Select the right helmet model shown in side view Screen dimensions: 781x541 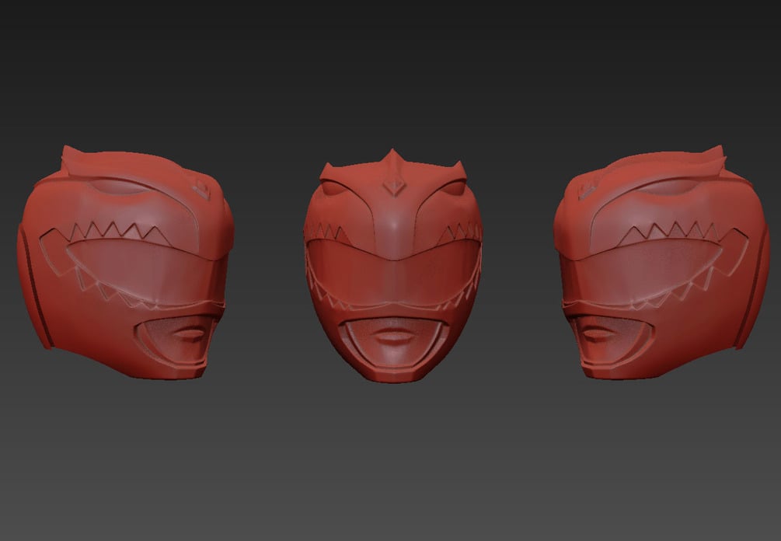[661, 263]
